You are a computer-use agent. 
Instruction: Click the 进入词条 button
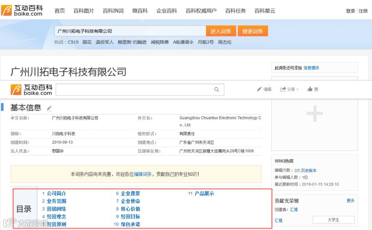pyautogui.click(x=221, y=31)
